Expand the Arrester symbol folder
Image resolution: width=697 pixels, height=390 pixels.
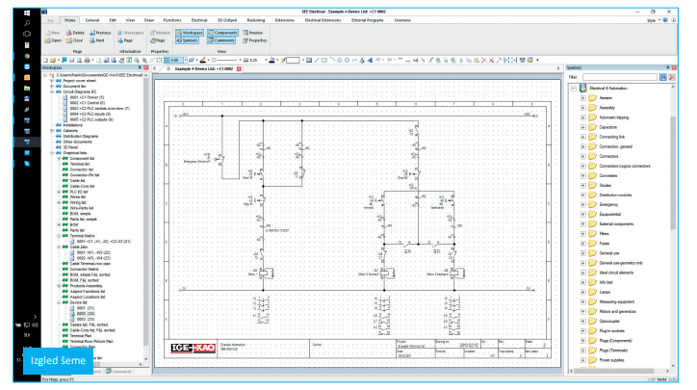click(582, 98)
